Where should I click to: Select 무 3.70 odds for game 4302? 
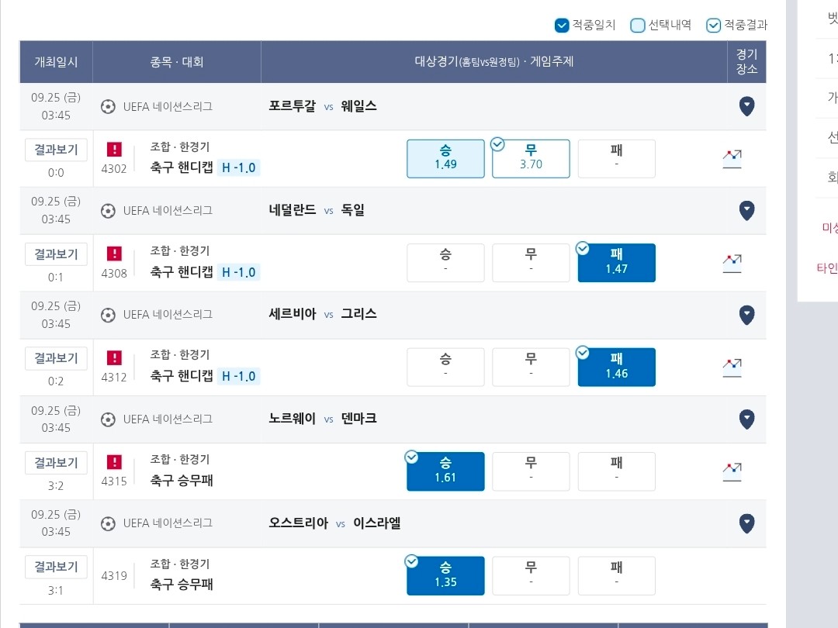pyautogui.click(x=531, y=159)
